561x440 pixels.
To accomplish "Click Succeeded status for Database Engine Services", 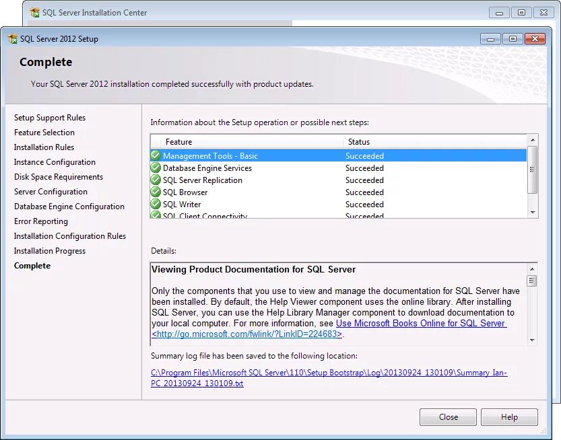I will click(364, 168).
